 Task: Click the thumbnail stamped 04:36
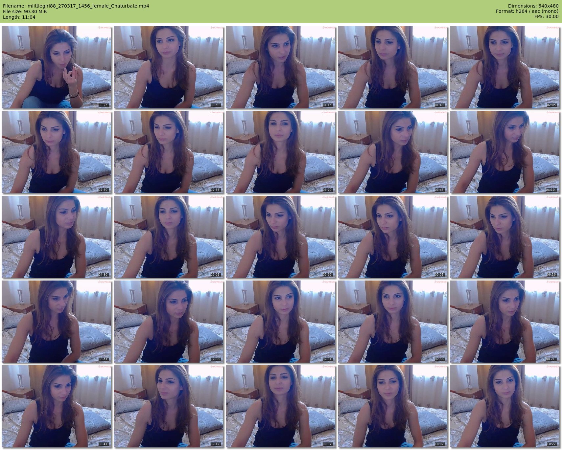(56, 237)
